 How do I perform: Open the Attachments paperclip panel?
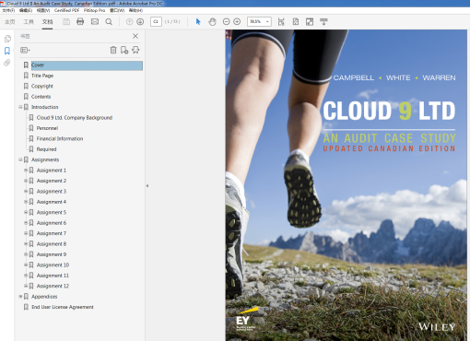tap(7, 63)
